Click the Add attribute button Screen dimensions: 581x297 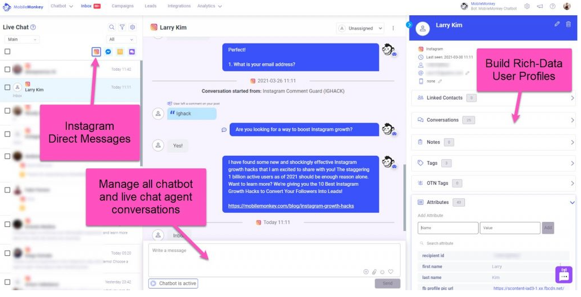[548, 228]
